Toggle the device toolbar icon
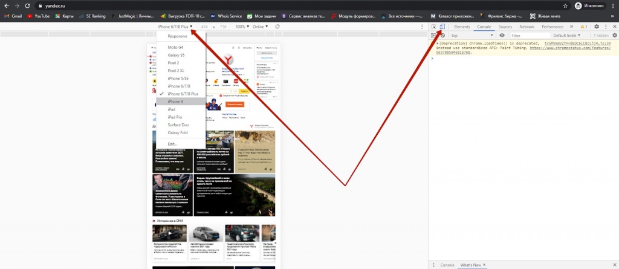Screen dimensions: 619x269 tap(442, 27)
